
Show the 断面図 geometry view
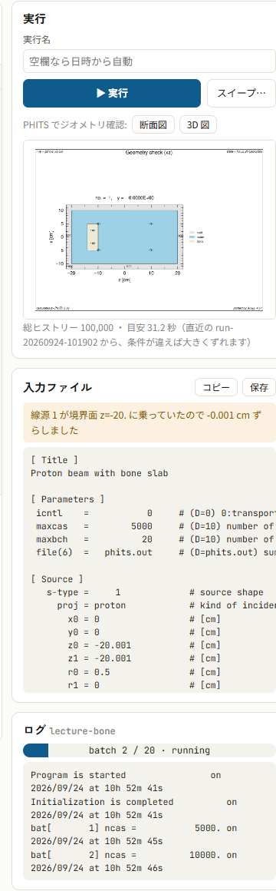153,125
